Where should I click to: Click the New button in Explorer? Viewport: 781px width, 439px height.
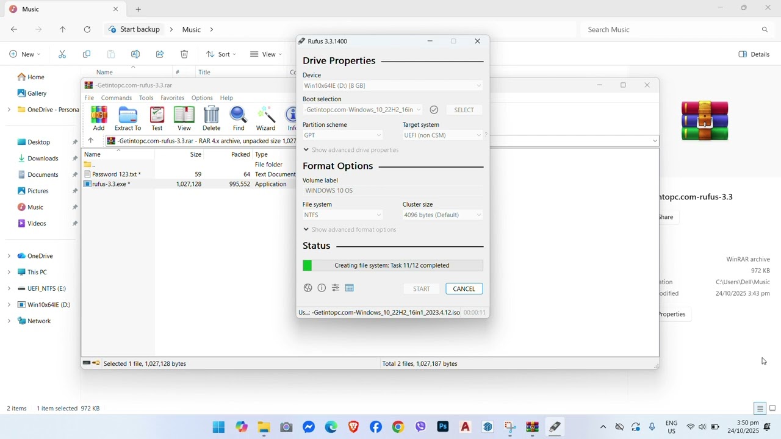point(25,54)
